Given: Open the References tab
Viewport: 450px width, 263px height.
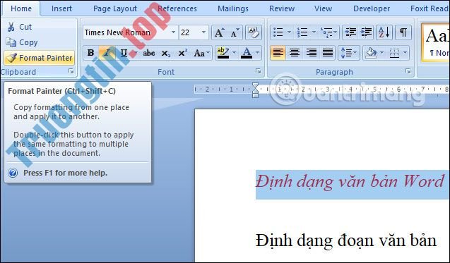Looking at the screenshot, I should pyautogui.click(x=177, y=8).
